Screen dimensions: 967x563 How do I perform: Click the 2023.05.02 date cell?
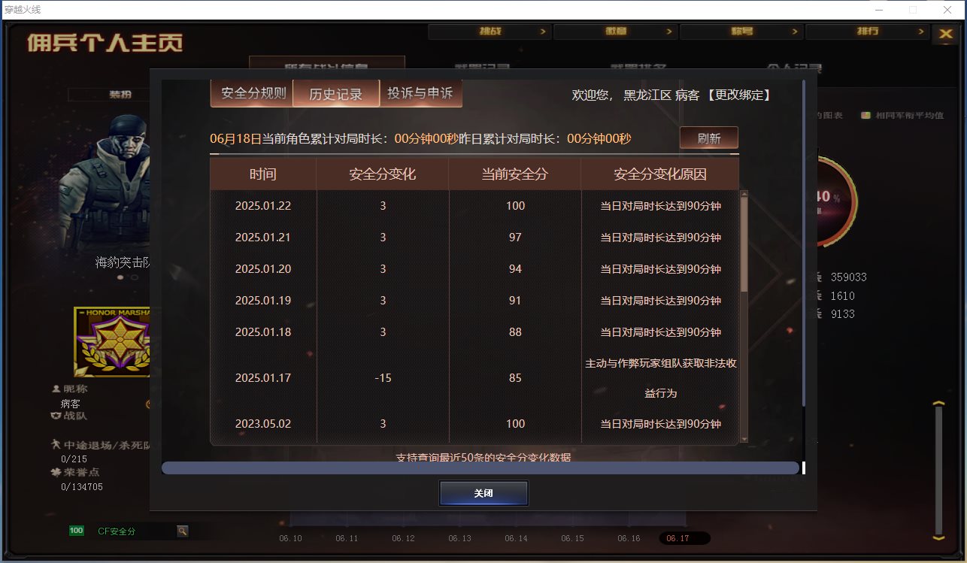pyautogui.click(x=263, y=424)
